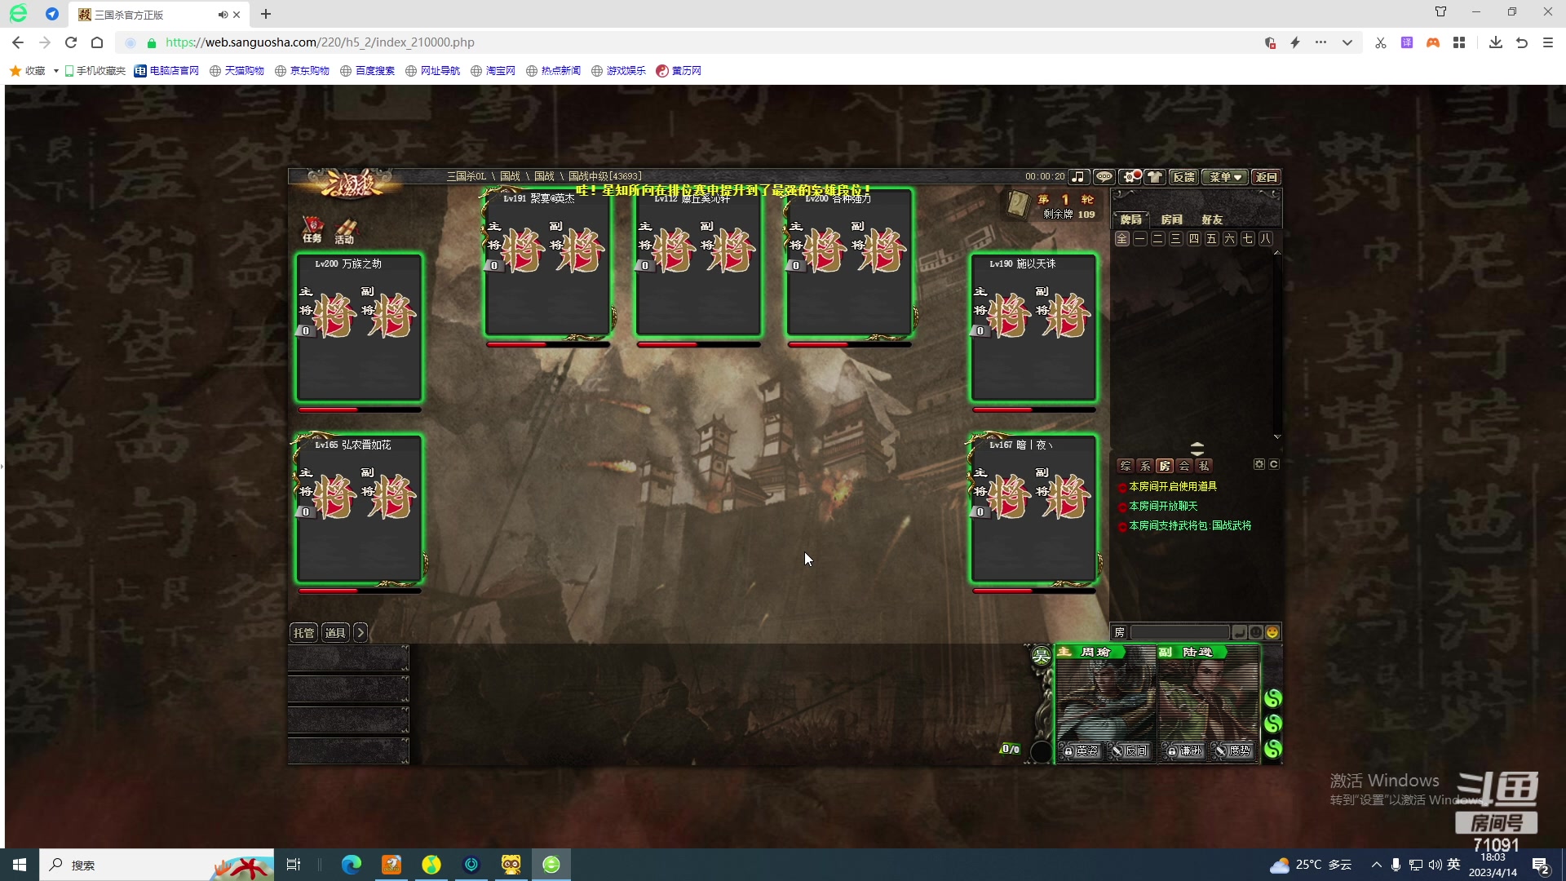Switch chat channel to 系

tap(1145, 466)
